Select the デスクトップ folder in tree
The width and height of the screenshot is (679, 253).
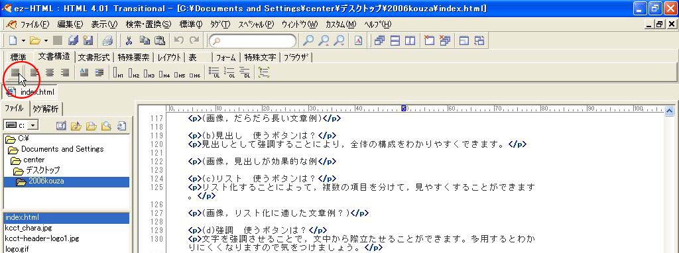point(42,170)
